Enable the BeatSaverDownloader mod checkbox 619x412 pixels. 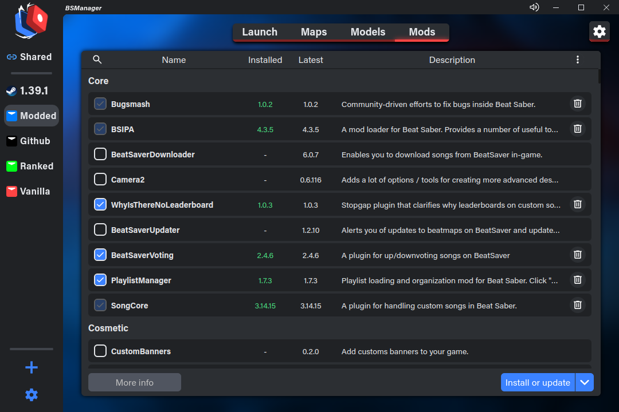click(x=100, y=154)
